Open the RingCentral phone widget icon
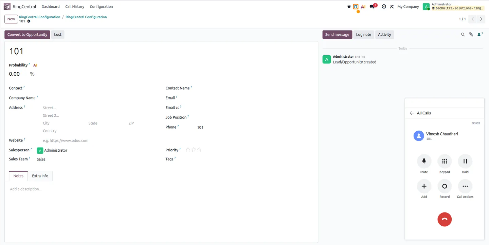489x245 pixels. click(356, 6)
